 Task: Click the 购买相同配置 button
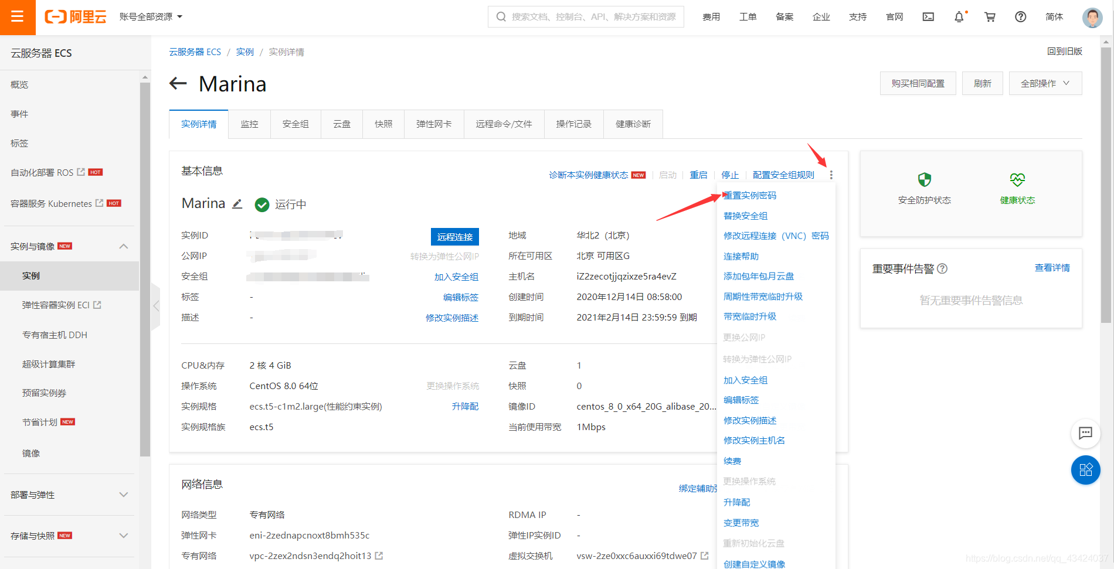pyautogui.click(x=918, y=83)
